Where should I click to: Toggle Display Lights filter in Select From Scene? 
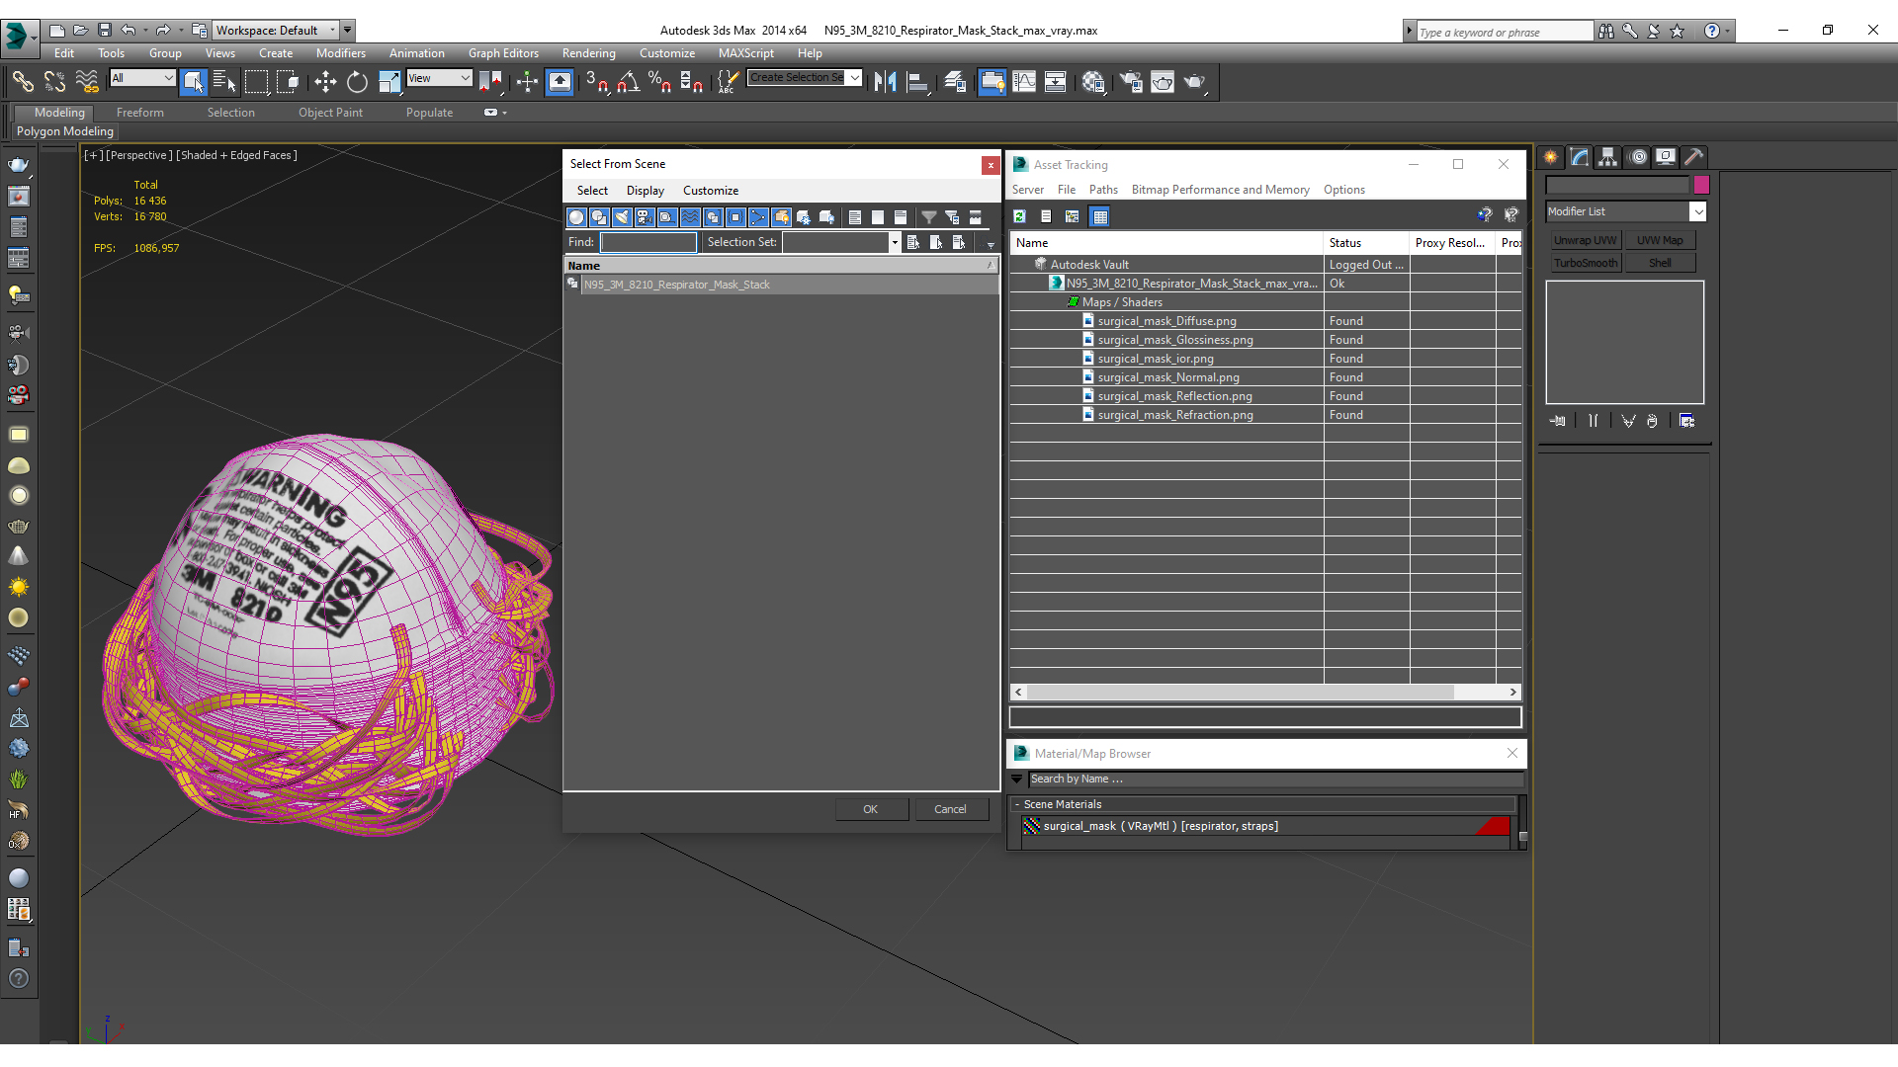click(622, 217)
